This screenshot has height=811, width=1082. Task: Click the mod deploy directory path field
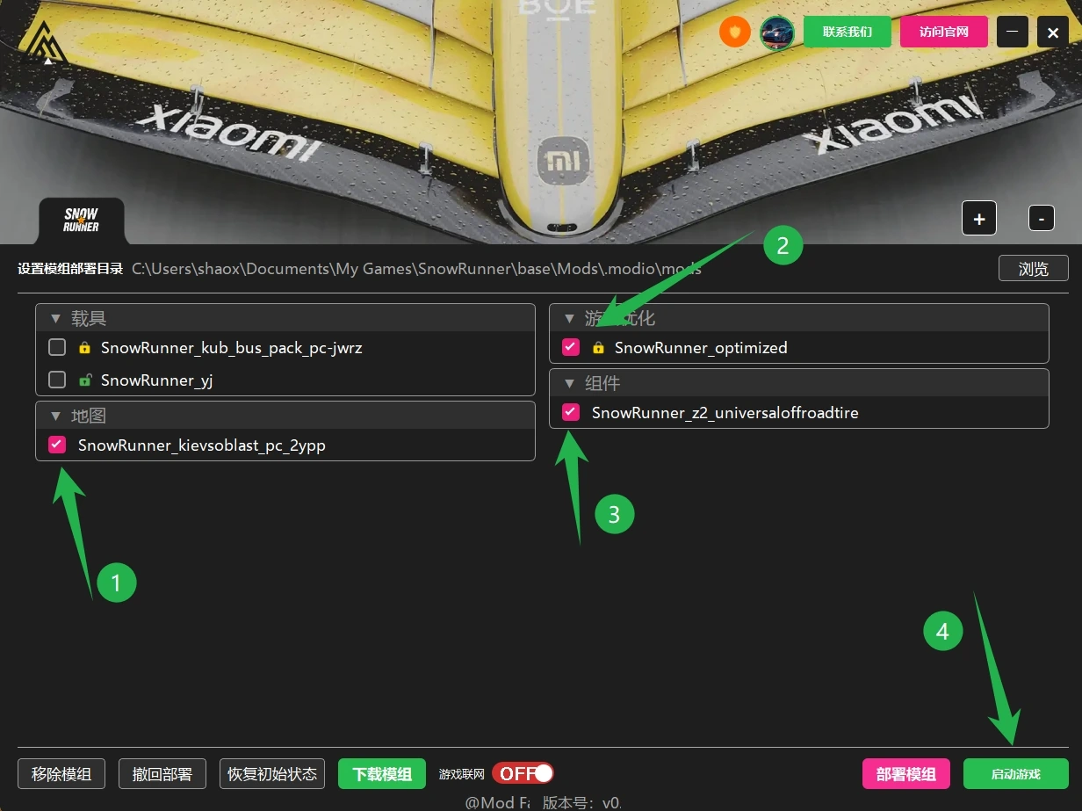coord(417,269)
